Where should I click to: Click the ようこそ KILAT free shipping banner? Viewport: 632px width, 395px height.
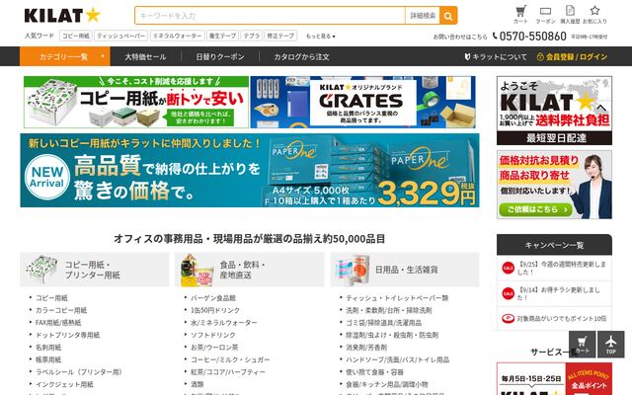(554, 111)
